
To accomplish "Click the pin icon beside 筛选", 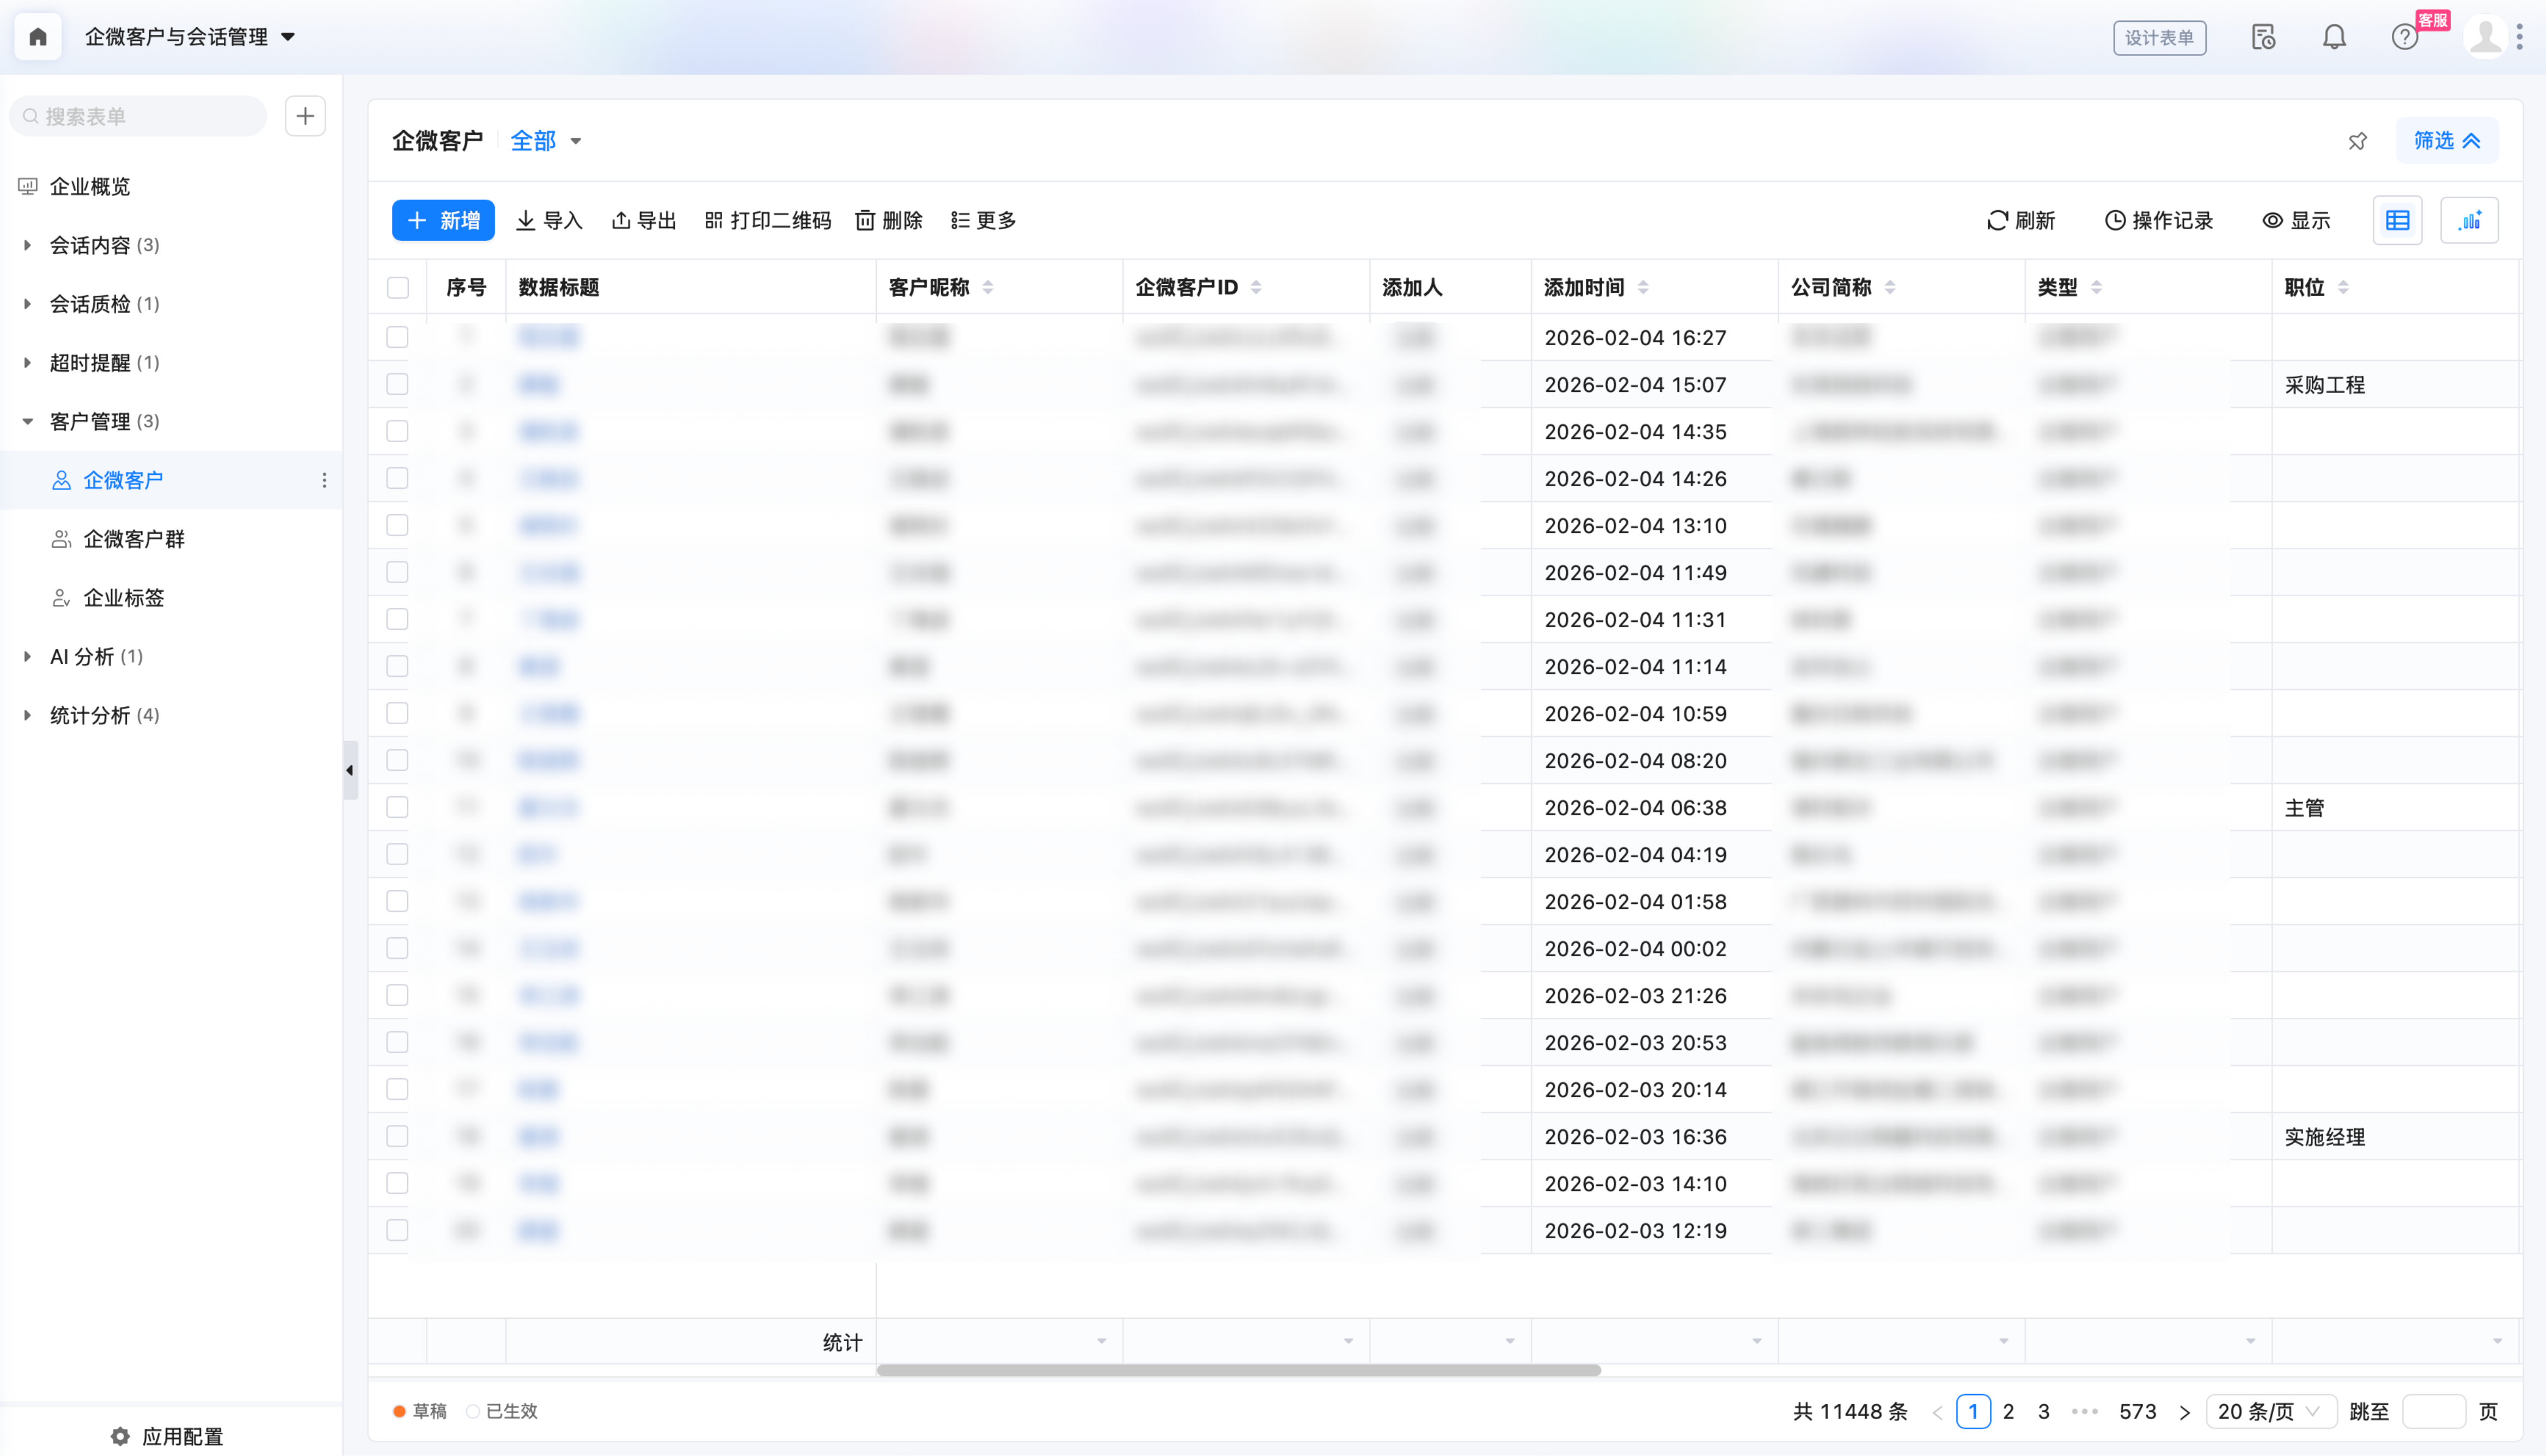I will point(2357,141).
